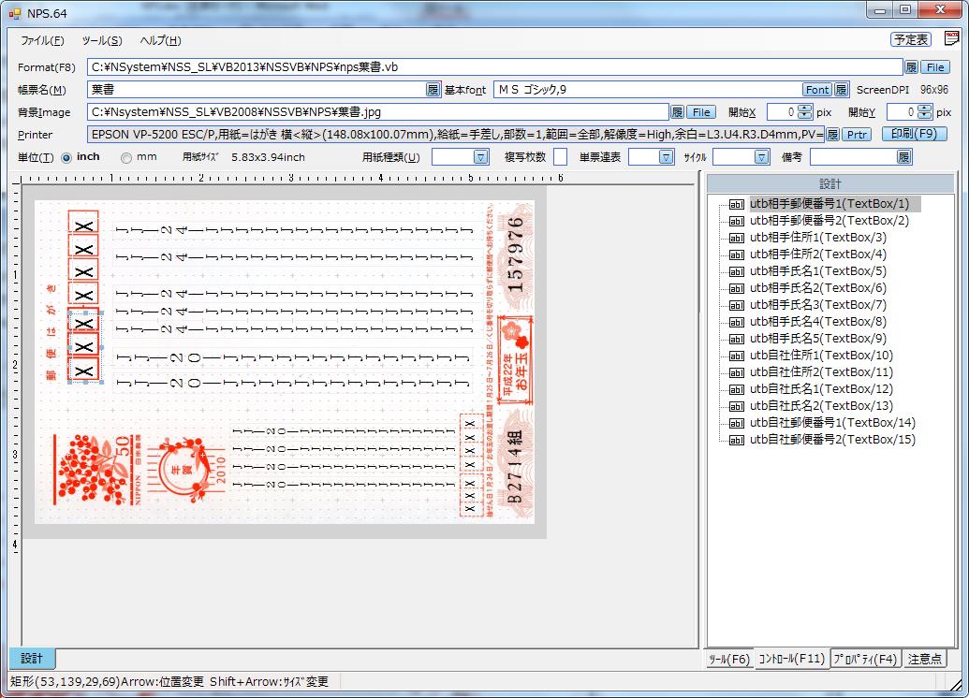The height and width of the screenshot is (698, 969).
Task: Select utb相手郵便番号1 textbox icon in tree
Action: [736, 204]
